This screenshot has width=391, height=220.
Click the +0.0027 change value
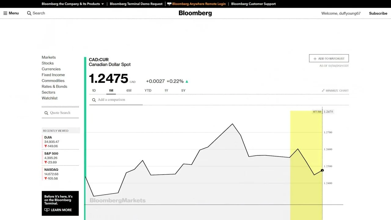[x=155, y=81]
